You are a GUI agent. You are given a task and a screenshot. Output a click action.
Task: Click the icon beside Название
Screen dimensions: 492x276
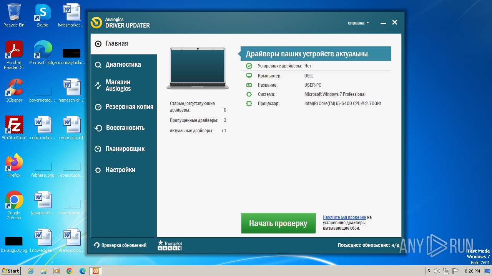tap(249, 85)
